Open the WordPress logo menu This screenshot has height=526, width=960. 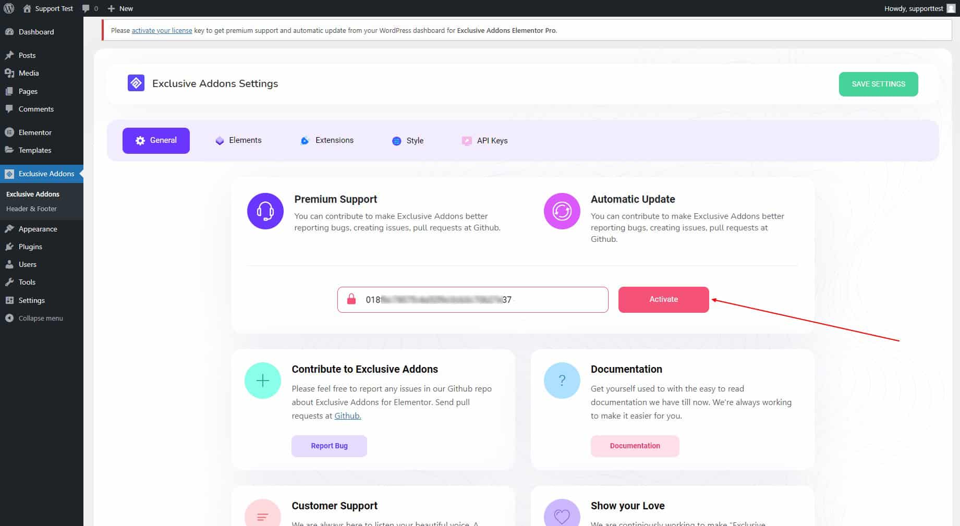point(9,8)
